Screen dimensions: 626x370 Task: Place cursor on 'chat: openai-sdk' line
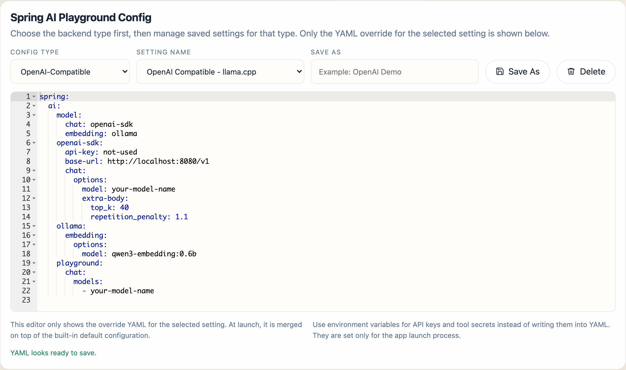click(99, 124)
